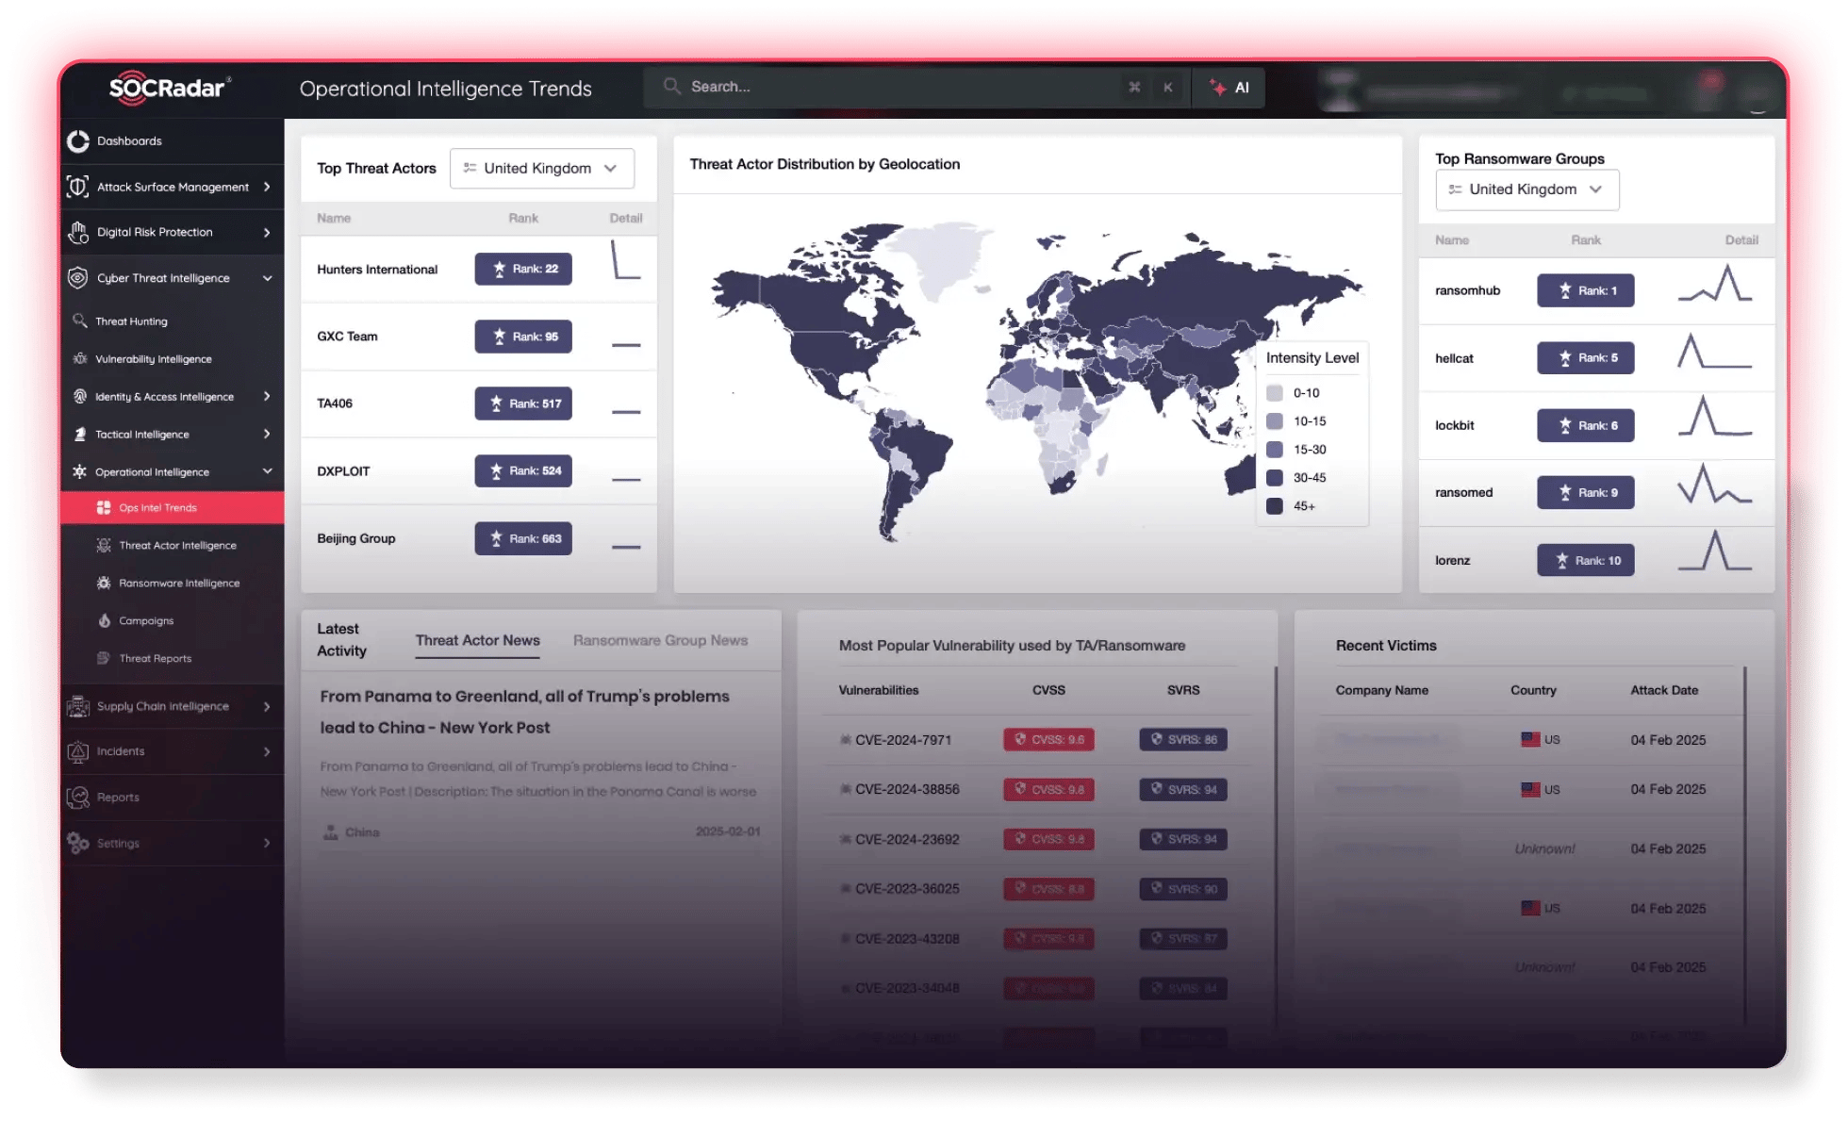Click the SOCRadar logo

click(x=171, y=88)
